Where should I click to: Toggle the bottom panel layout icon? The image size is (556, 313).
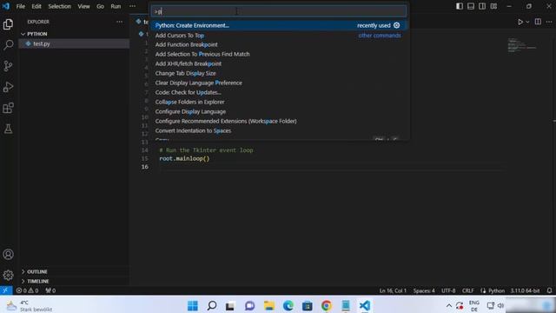471,6
